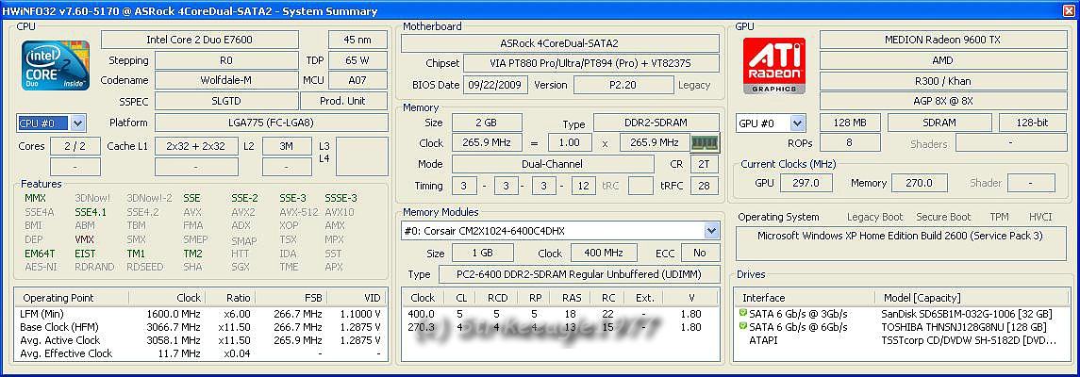Click the SanDisk drive green status icon
The width and height of the screenshot is (1080, 377).
pyautogui.click(x=743, y=314)
